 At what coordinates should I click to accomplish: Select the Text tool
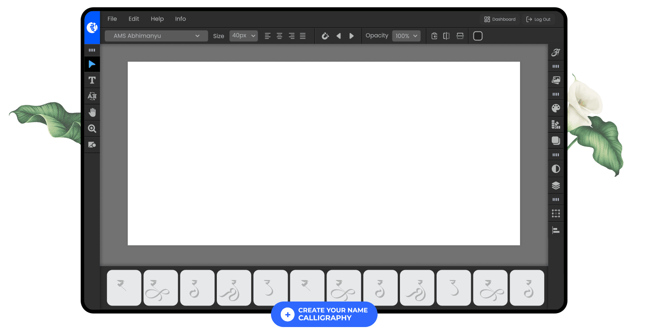click(x=92, y=80)
